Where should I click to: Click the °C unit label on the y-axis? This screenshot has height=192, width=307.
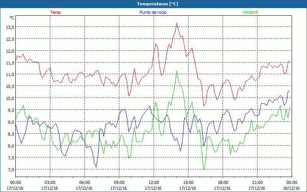(x=12, y=18)
